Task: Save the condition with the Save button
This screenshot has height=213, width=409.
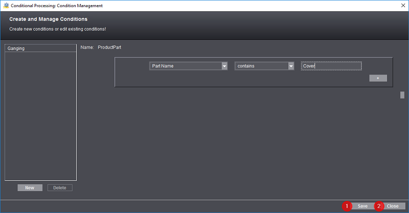Action: pyautogui.click(x=362, y=206)
